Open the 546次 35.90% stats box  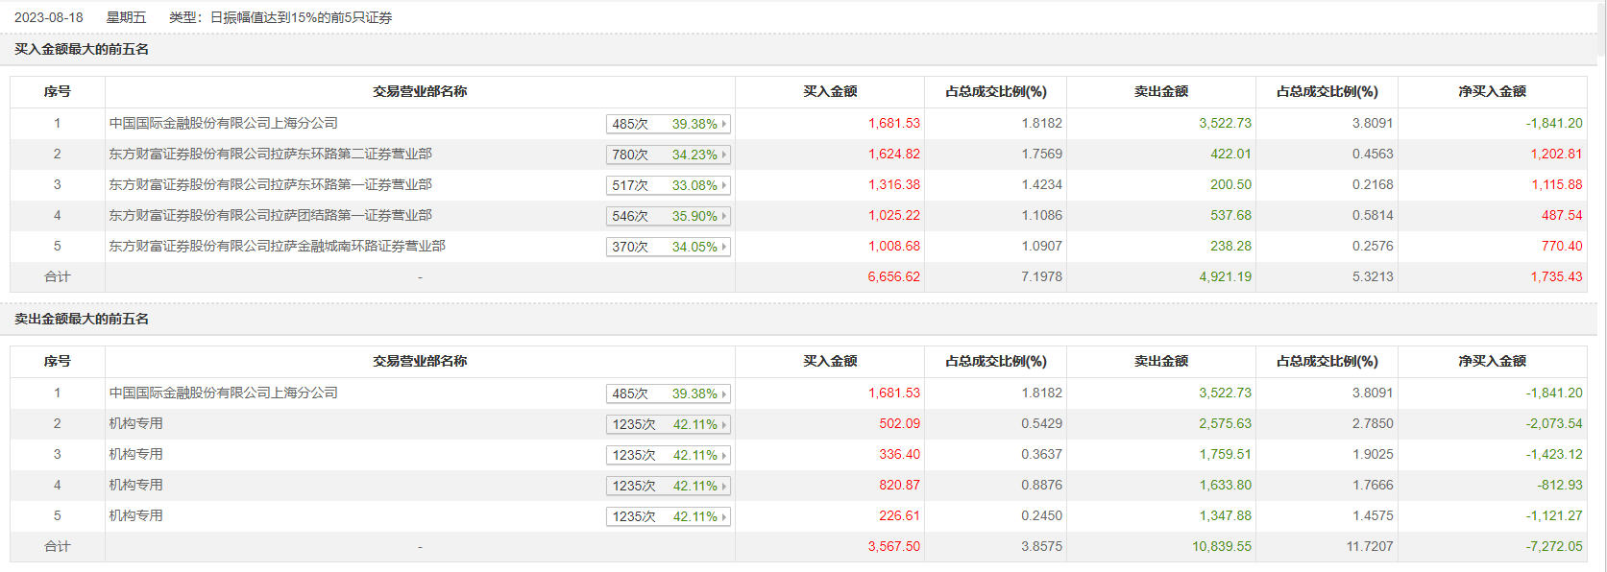pos(668,216)
